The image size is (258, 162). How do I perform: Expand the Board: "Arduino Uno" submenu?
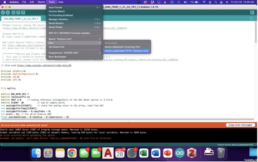[x=75, y=39]
